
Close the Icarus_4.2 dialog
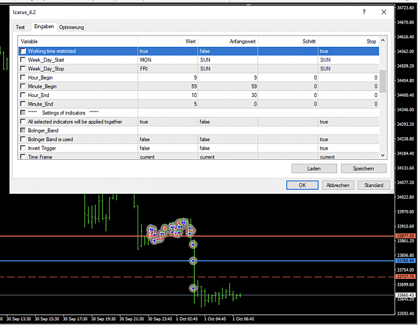384,12
